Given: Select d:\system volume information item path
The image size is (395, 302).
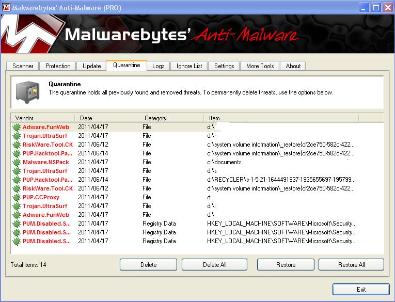Looking at the screenshot, I should pos(281,188).
